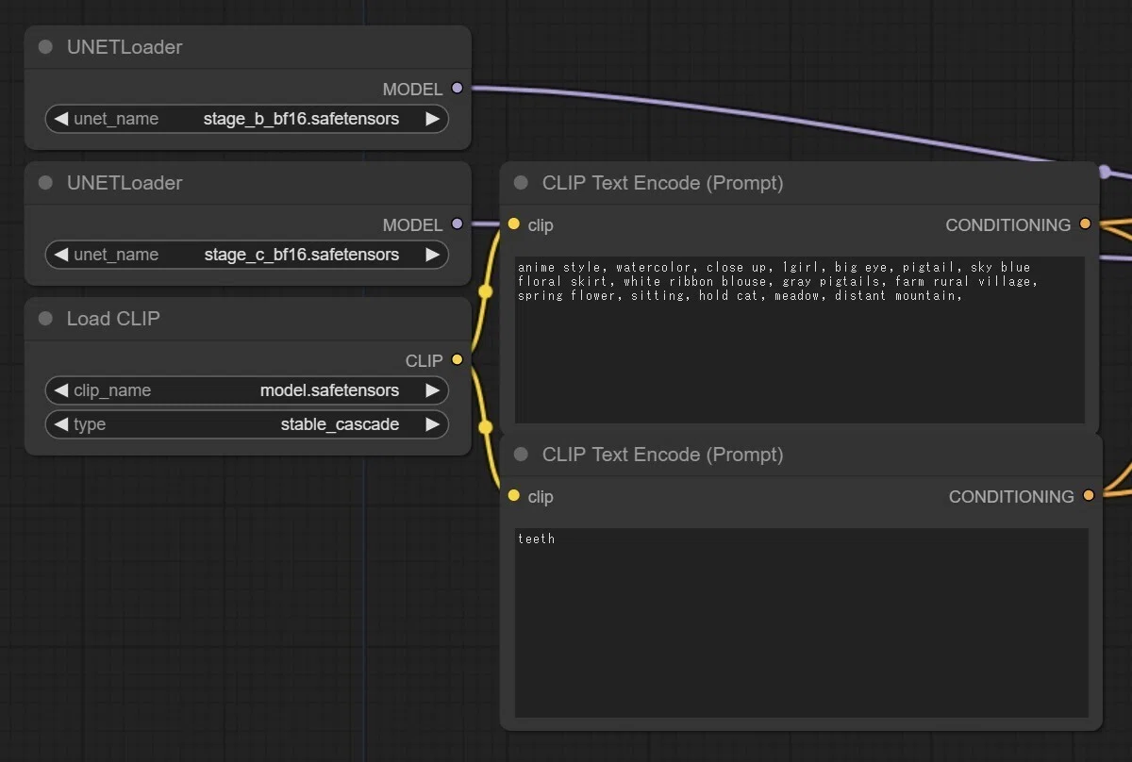
Task: Focus the anime style positive prompt text box
Action: [800, 340]
